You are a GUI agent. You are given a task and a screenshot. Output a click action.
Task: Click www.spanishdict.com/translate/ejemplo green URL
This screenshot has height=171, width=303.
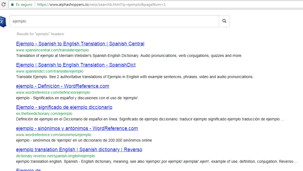pos(50,71)
